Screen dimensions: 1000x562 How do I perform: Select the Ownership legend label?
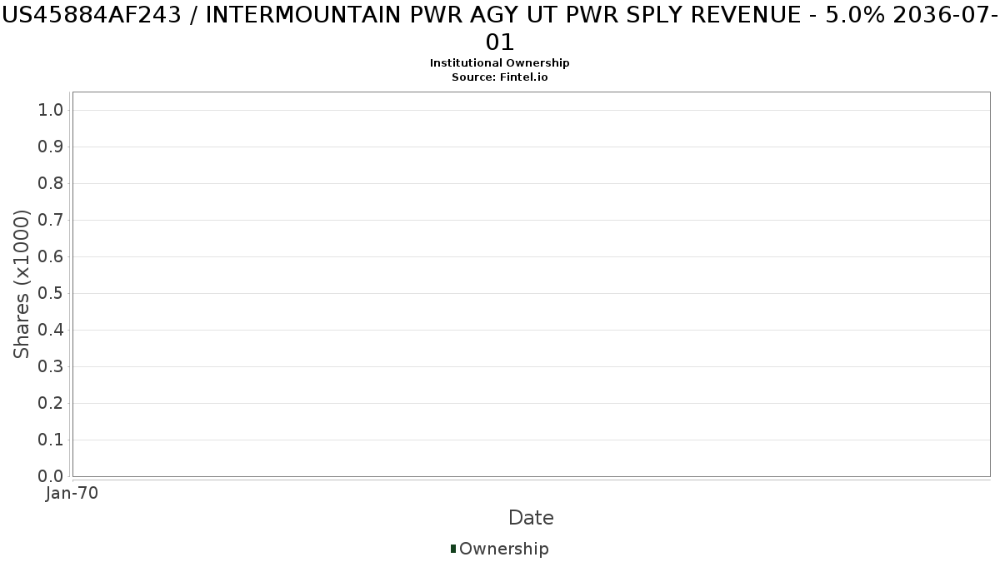coord(504,549)
